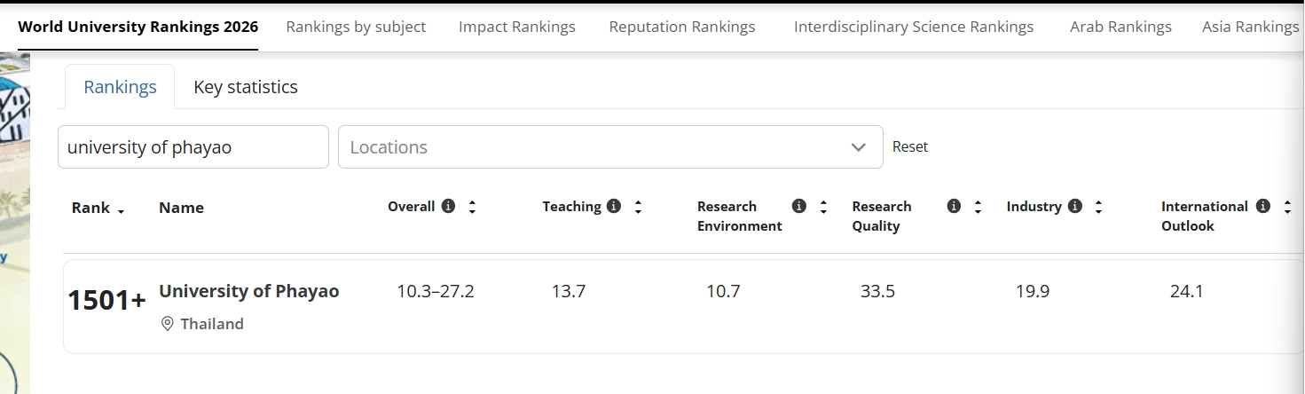The height and width of the screenshot is (394, 1305).
Task: Open the University of Phayao link
Action: (248, 291)
